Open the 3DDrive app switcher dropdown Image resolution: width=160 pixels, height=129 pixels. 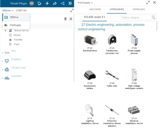[x=8, y=10]
